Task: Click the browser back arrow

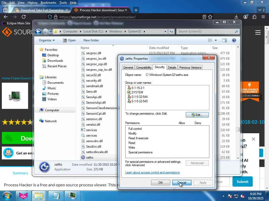Action: coord(6,17)
